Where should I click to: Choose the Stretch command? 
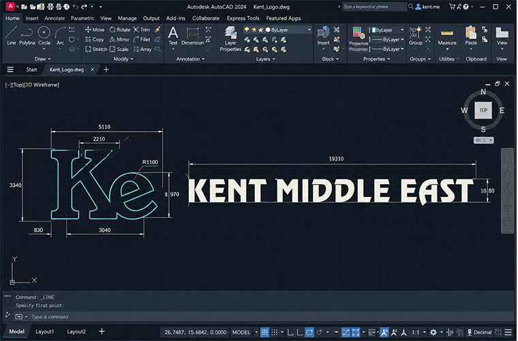[x=96, y=49]
